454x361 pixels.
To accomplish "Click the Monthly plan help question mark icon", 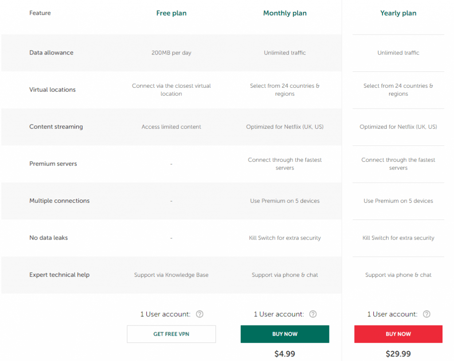I will 313,314.
